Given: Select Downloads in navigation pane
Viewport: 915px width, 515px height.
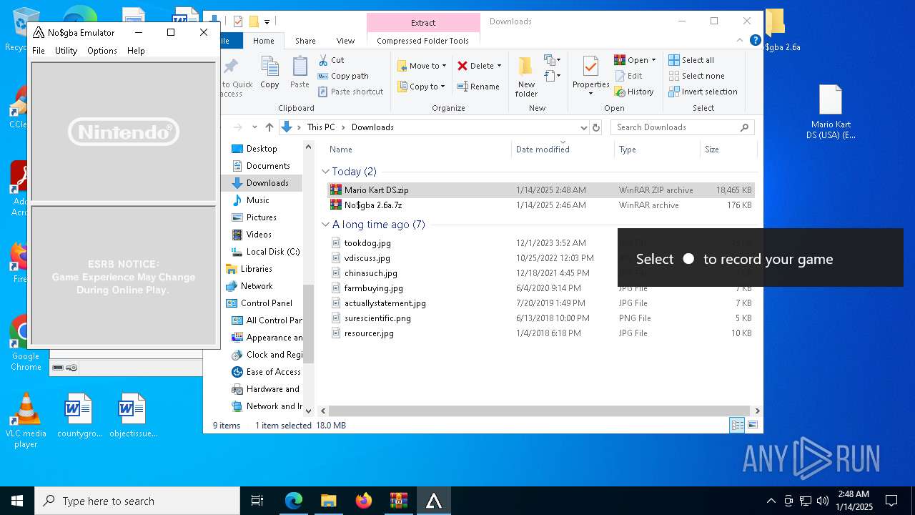Looking at the screenshot, I should pos(267,183).
